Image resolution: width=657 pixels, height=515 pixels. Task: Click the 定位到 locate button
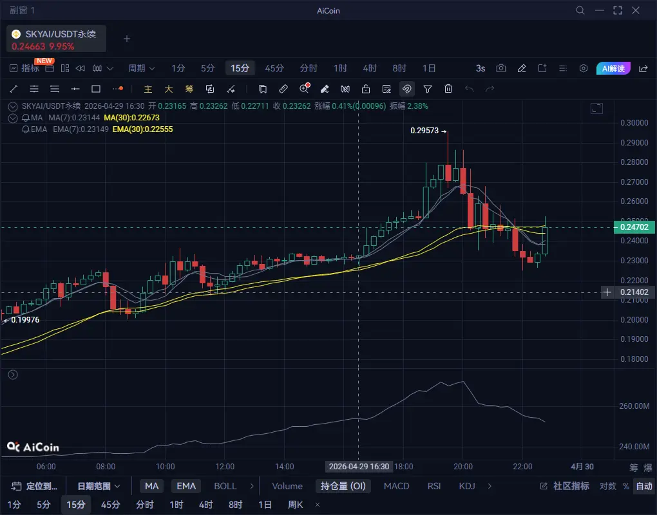[34, 486]
